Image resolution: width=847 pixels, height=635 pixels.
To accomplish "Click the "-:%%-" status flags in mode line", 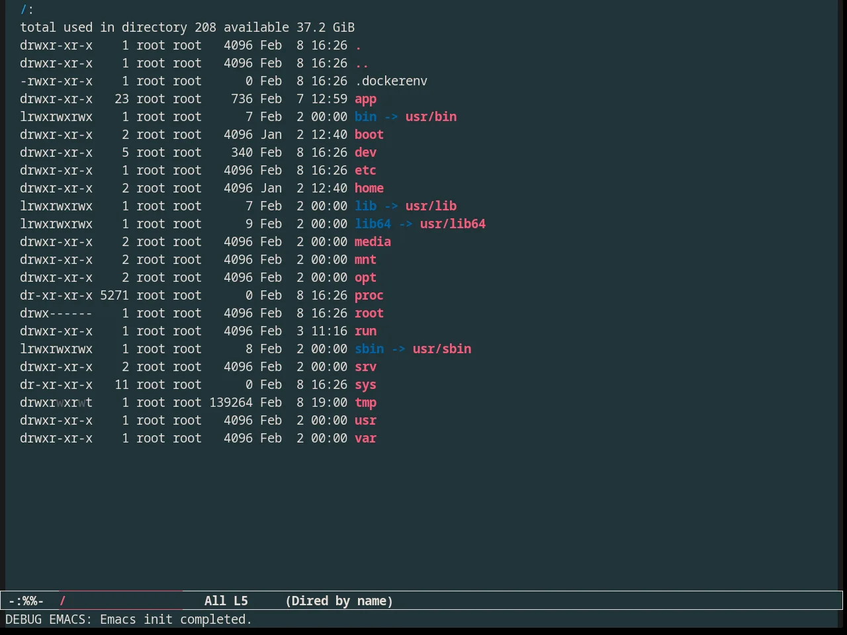I will click(x=26, y=601).
